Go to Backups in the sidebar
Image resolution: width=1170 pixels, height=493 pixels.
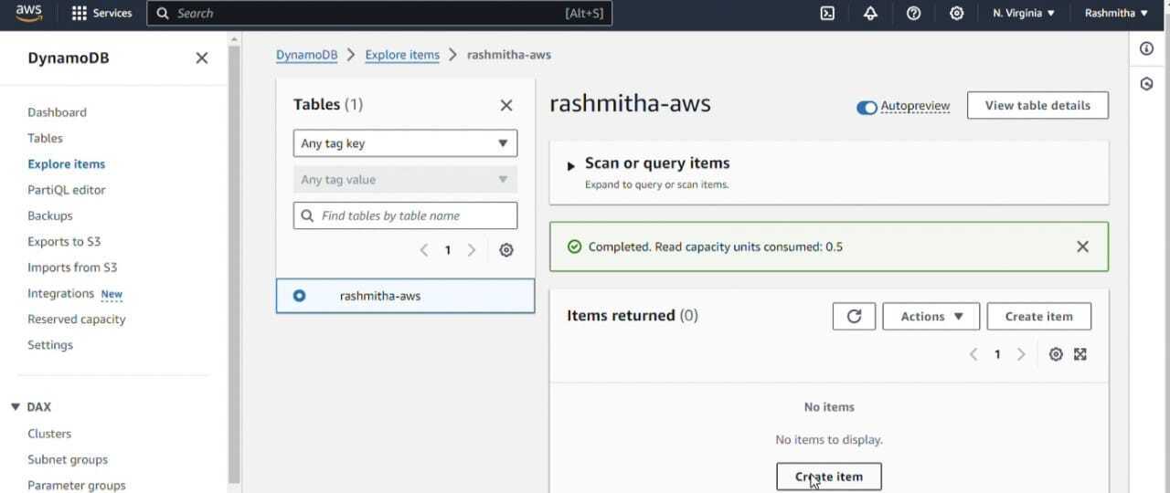pos(50,215)
